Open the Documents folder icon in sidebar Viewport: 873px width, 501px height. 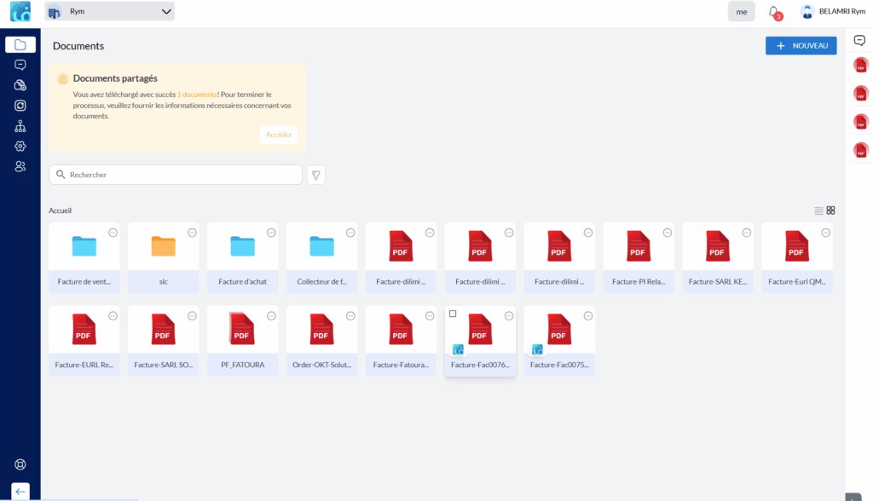pos(20,45)
